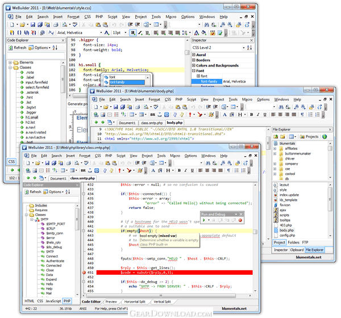Click Save icon in style.css window toolbar
The image size is (341, 318).
(32, 25)
